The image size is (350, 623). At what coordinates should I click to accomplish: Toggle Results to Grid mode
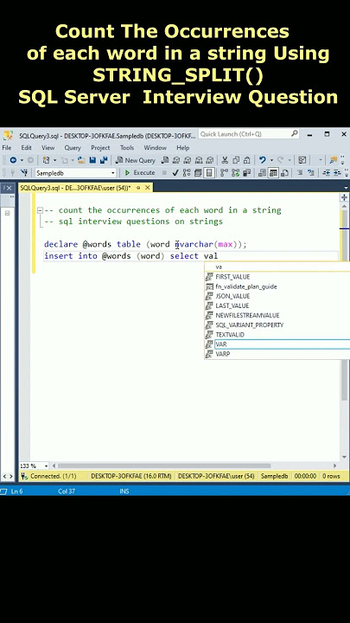tap(273, 172)
